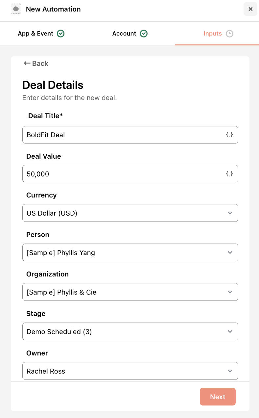Switch to the Account tab

pos(130,34)
